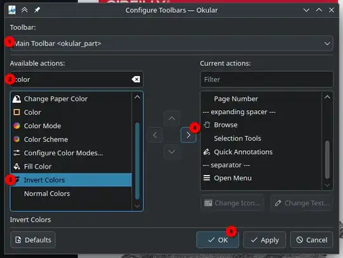This screenshot has width=343, height=258.
Task: Select the Normal Colors action
Action: click(x=71, y=193)
